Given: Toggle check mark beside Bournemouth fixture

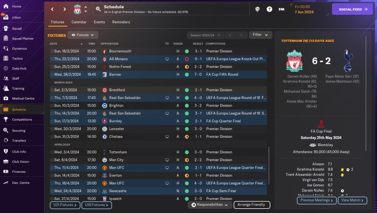Looking at the screenshot, I should coord(52,51).
